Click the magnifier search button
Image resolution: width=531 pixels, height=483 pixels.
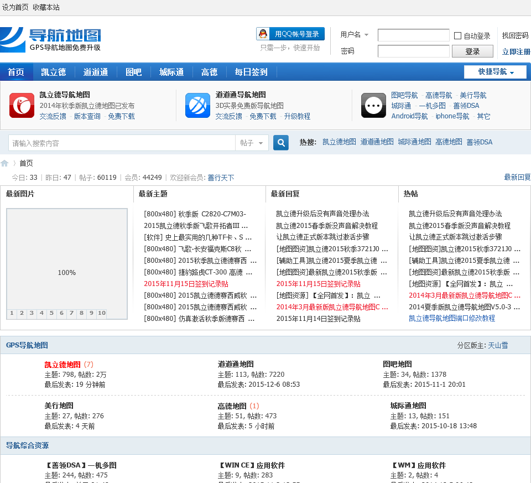281,143
